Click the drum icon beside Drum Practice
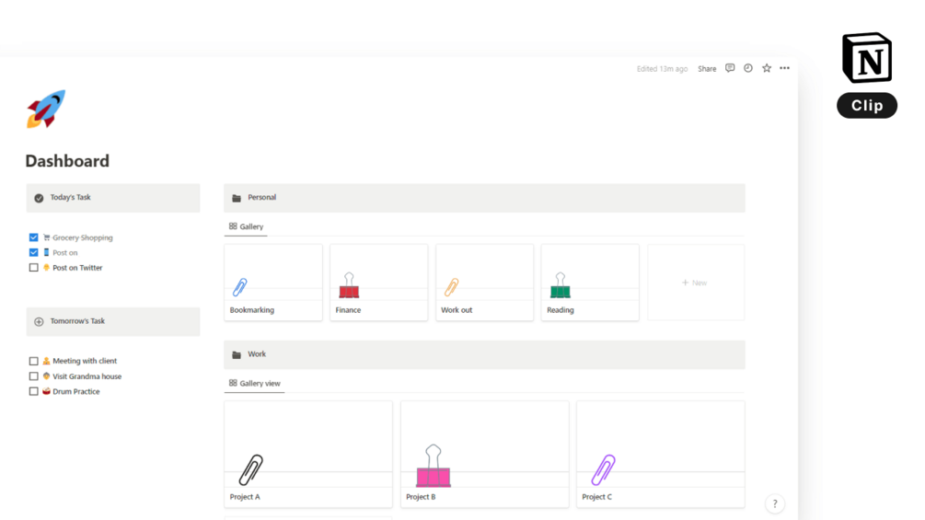The image size is (925, 520). click(47, 391)
